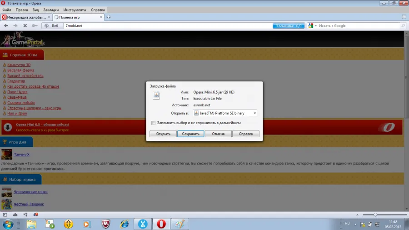This screenshot has width=409, height=230.
Task: Click the Танчик-X game thumbnail
Action: pos(6,155)
